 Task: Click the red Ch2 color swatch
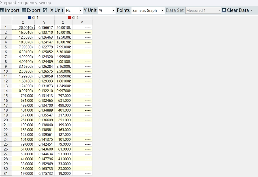(x=70, y=17)
